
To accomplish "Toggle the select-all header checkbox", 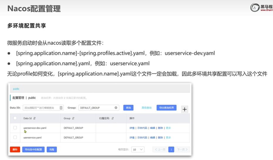I will [x=15, y=118].
